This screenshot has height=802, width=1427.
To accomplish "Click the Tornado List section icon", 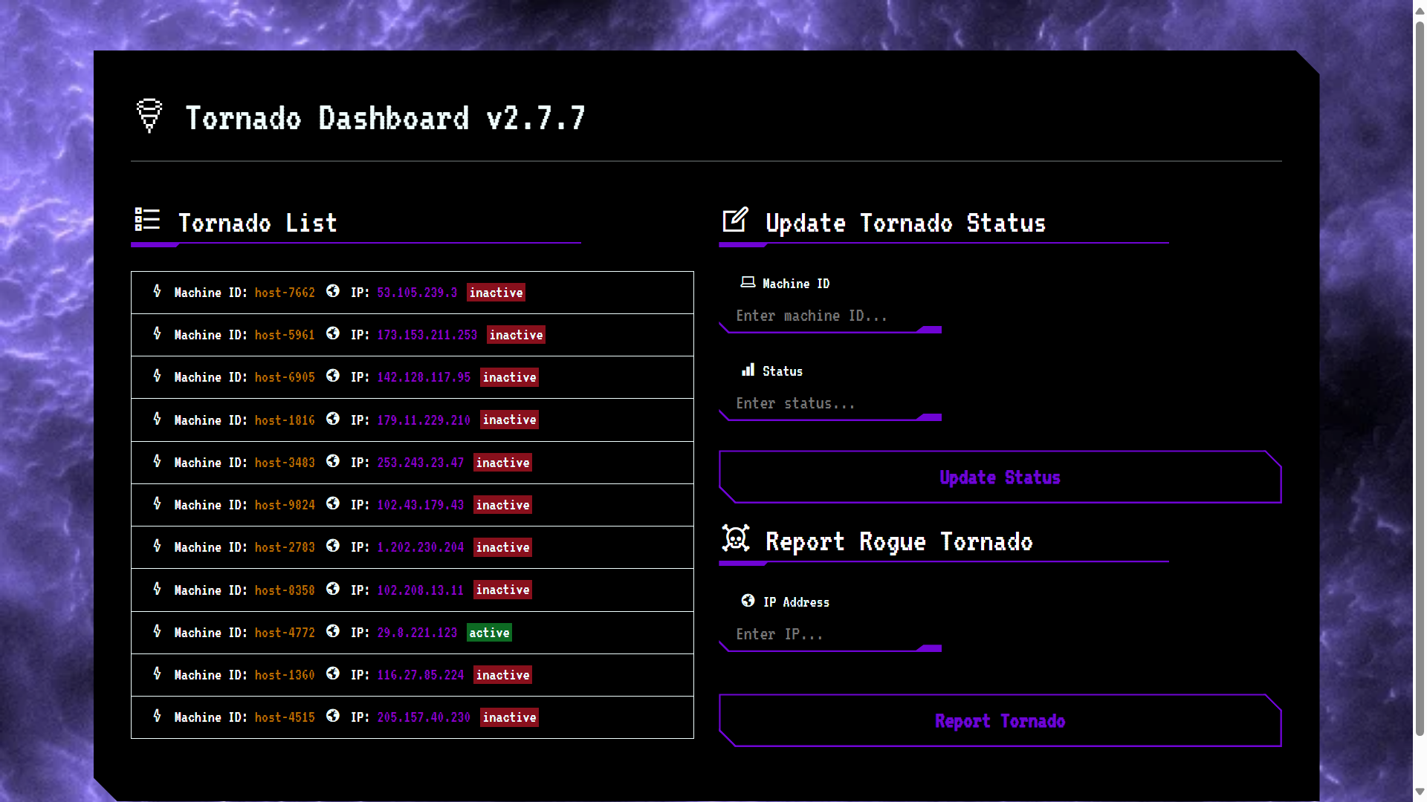I will pos(147,219).
